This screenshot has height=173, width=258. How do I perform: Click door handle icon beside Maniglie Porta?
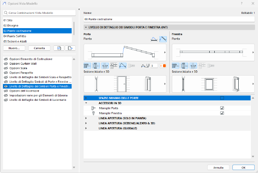click(93, 108)
